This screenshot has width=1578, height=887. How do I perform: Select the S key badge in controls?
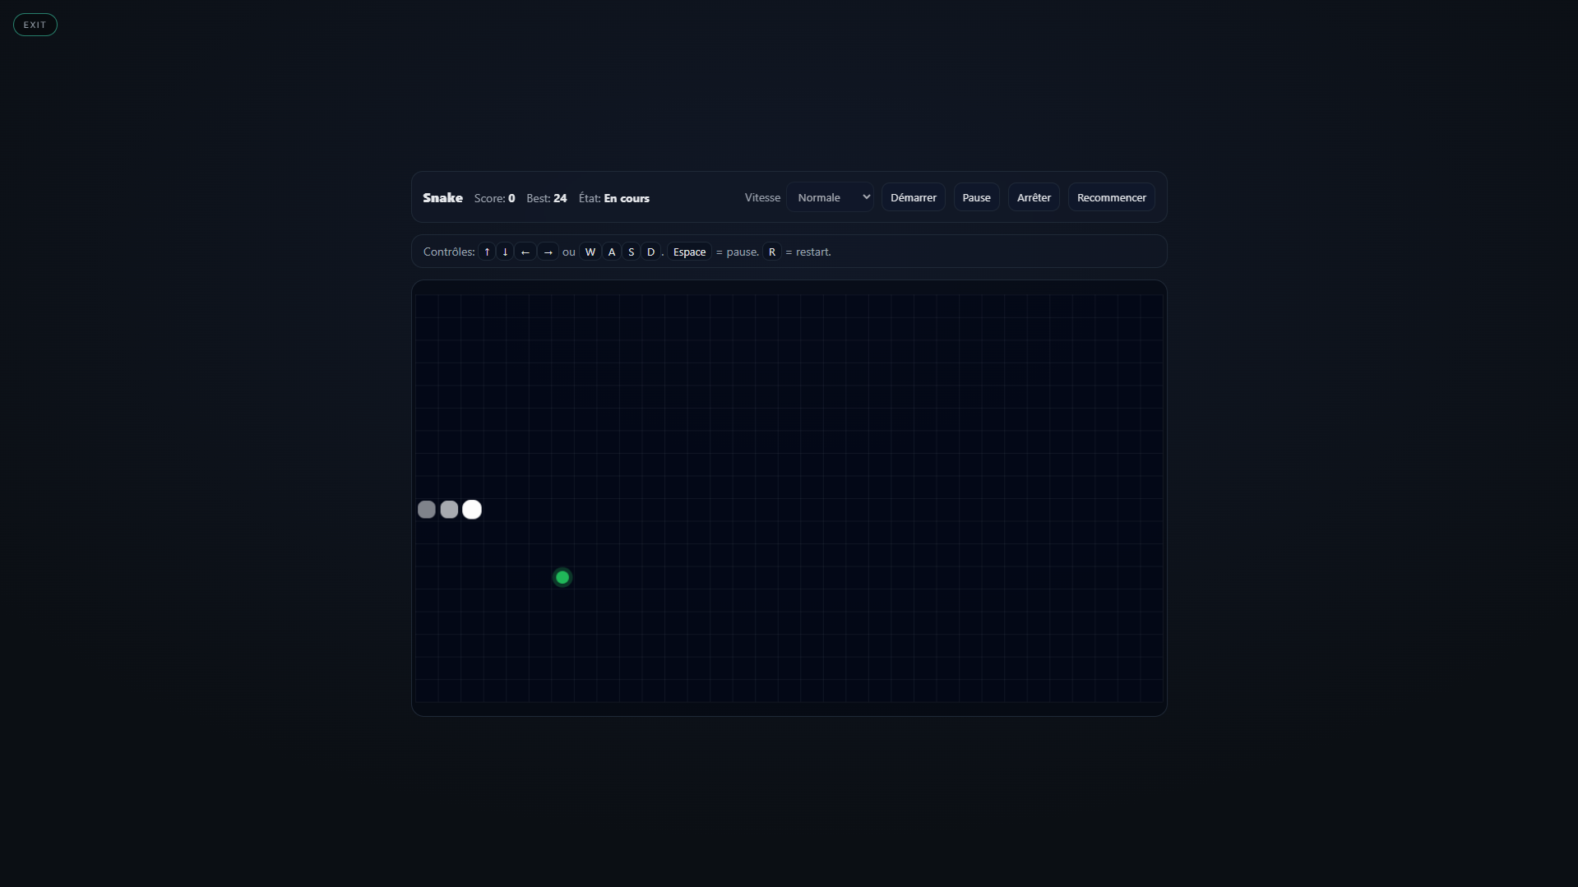[x=631, y=252]
